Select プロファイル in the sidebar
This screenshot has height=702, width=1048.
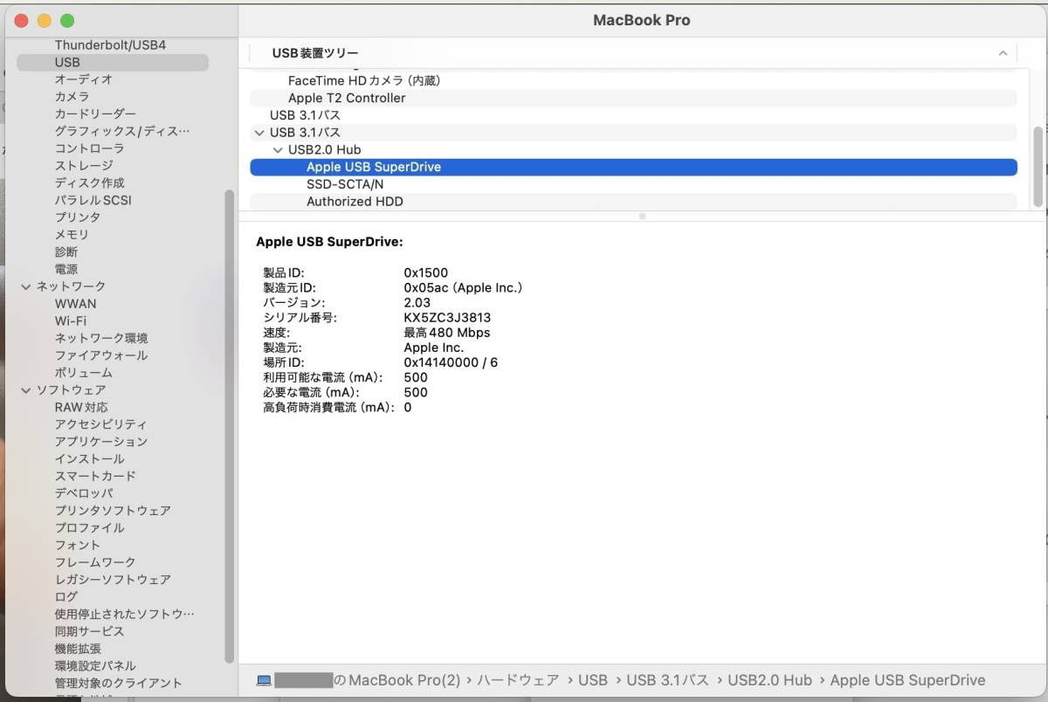[89, 528]
